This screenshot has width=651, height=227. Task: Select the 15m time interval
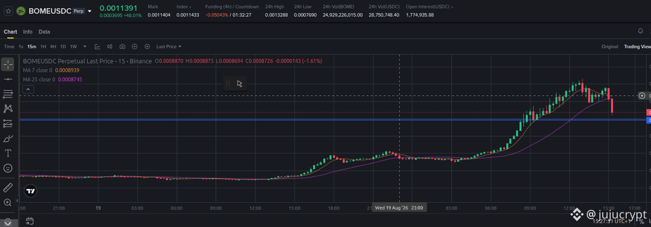(x=32, y=47)
